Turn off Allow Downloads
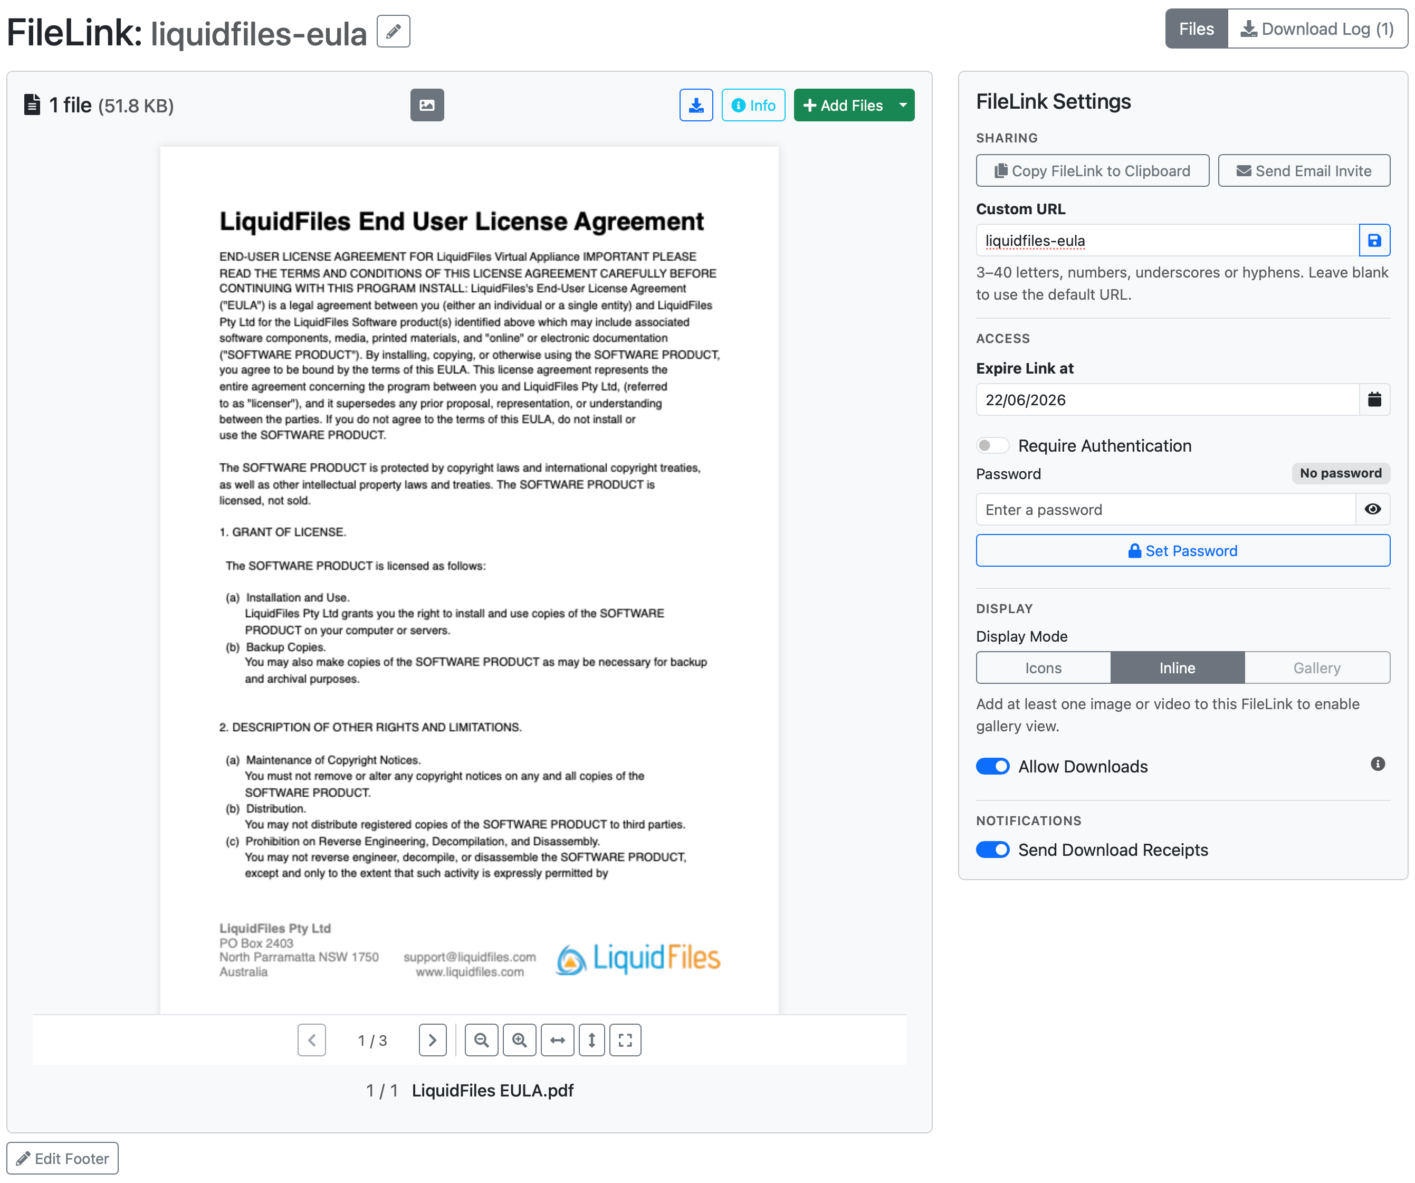This screenshot has width=1415, height=1183. (992, 767)
